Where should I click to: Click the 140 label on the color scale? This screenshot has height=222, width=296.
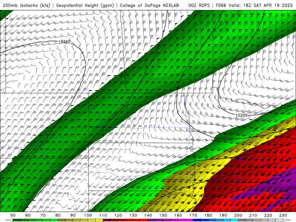(x=148, y=215)
